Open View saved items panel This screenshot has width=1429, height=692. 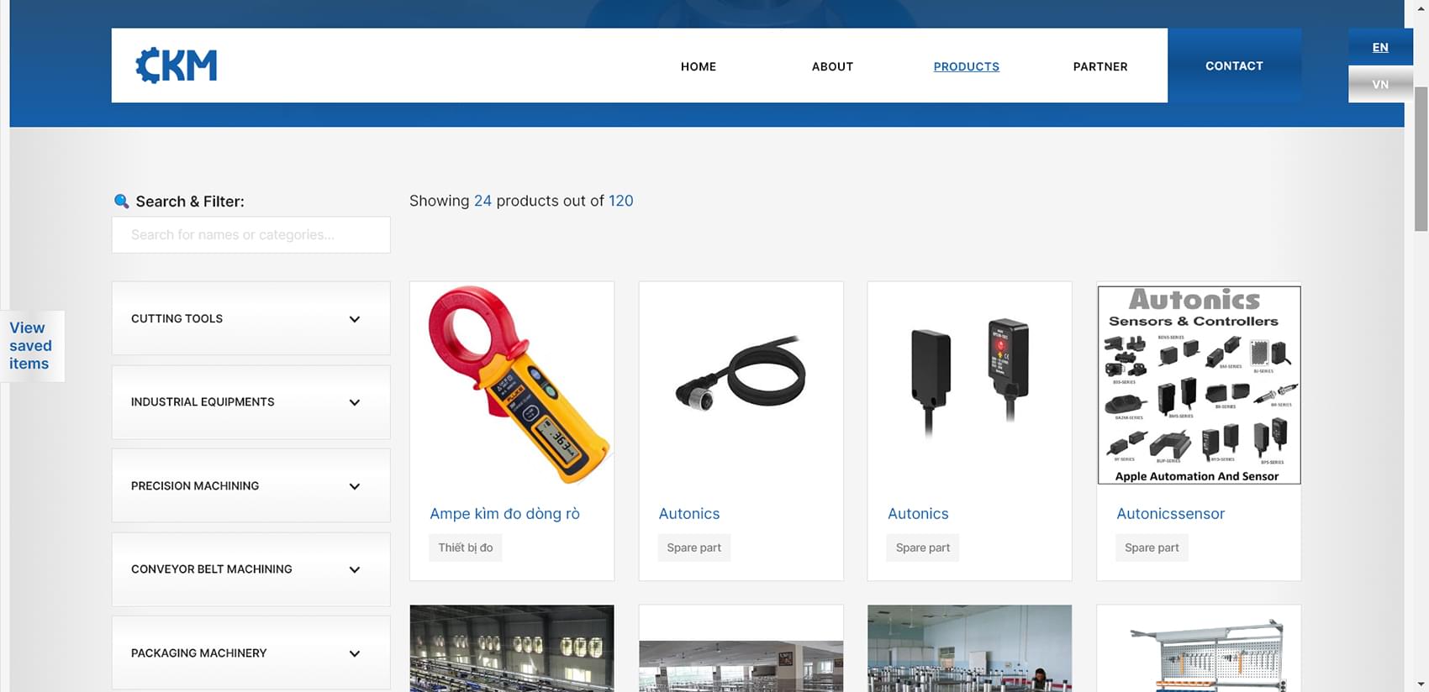tap(31, 346)
